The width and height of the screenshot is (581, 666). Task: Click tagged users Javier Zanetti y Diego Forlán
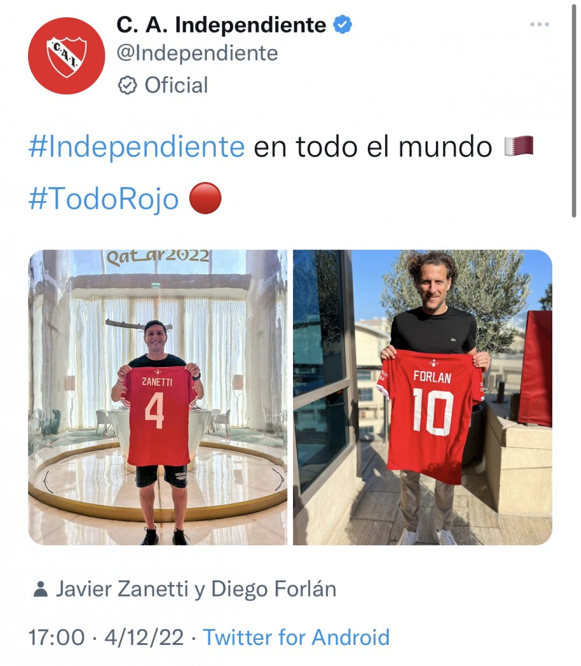[196, 589]
